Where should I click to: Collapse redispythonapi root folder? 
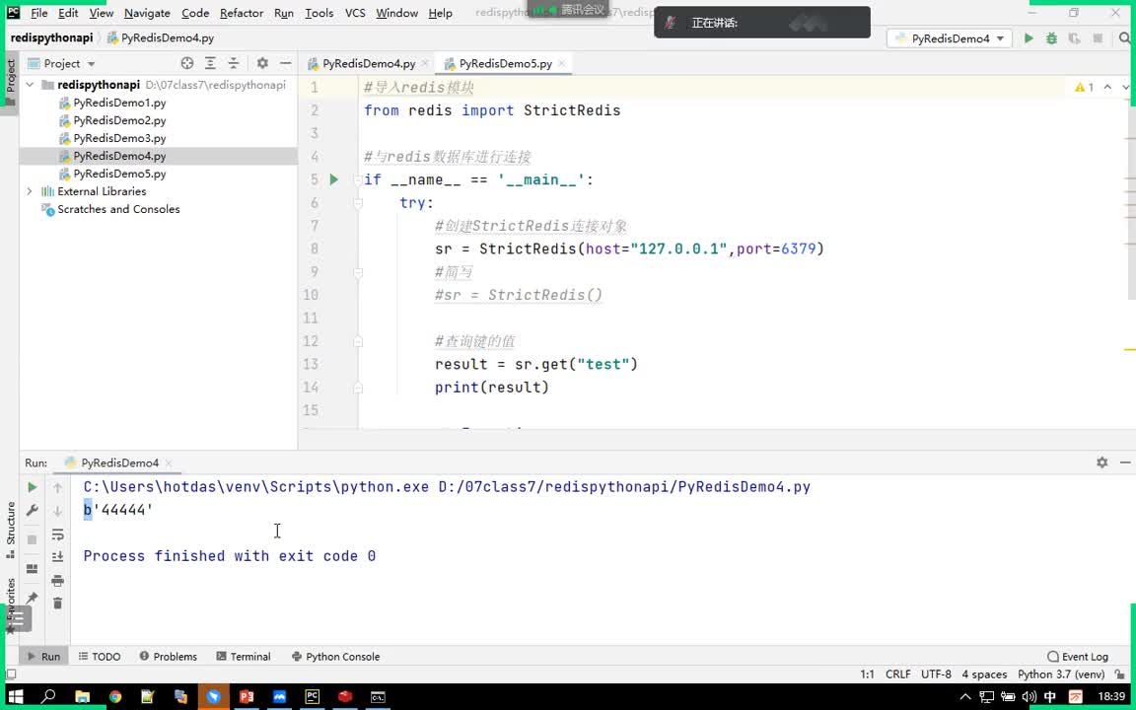(x=30, y=85)
